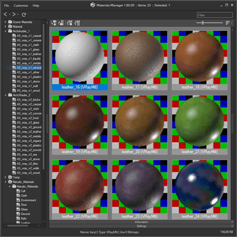
Task: Click the folder icon beside Material
Action: (10, 26)
